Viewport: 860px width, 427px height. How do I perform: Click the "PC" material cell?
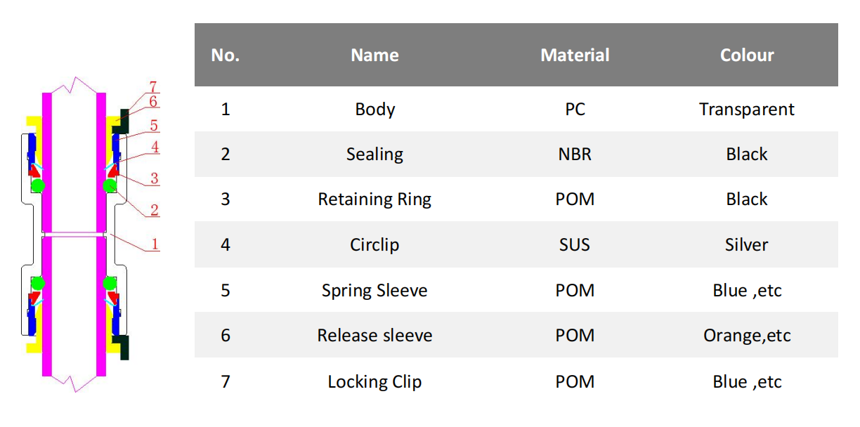point(575,110)
